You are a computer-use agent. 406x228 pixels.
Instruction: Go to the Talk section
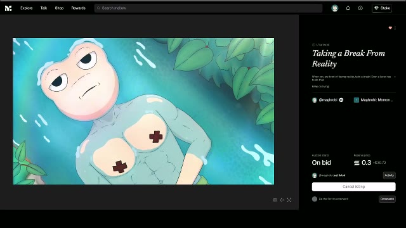point(44,8)
